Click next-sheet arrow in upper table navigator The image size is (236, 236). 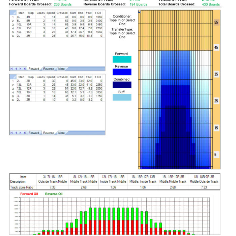tap(20, 69)
